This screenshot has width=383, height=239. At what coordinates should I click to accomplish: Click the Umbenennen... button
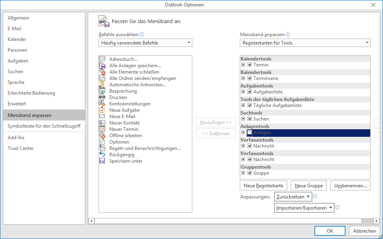351,185
